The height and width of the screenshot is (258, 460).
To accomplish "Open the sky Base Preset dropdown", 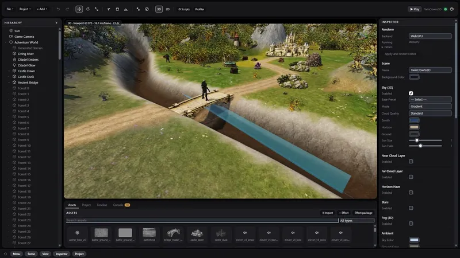I will 430,99.
